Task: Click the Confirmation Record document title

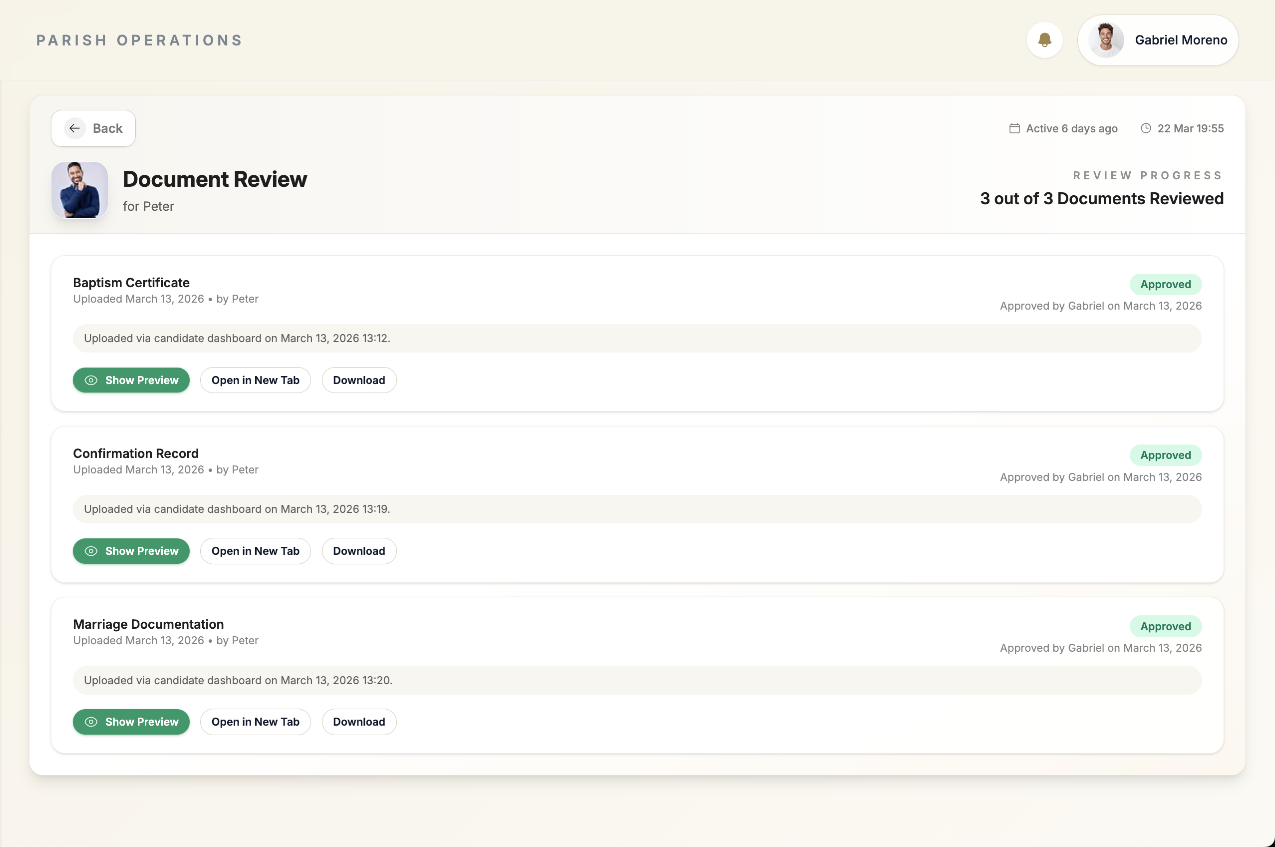Action: click(x=136, y=453)
